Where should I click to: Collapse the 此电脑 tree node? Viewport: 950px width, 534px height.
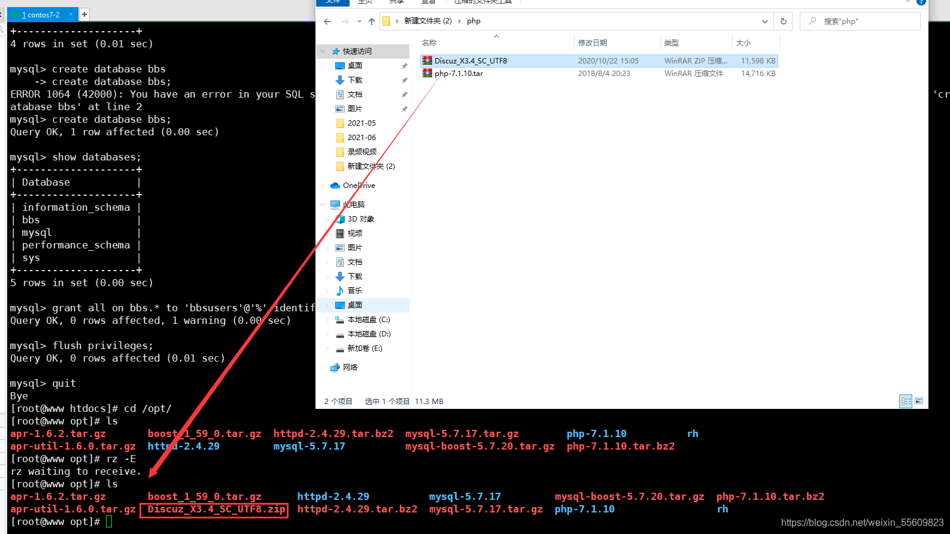coord(323,205)
